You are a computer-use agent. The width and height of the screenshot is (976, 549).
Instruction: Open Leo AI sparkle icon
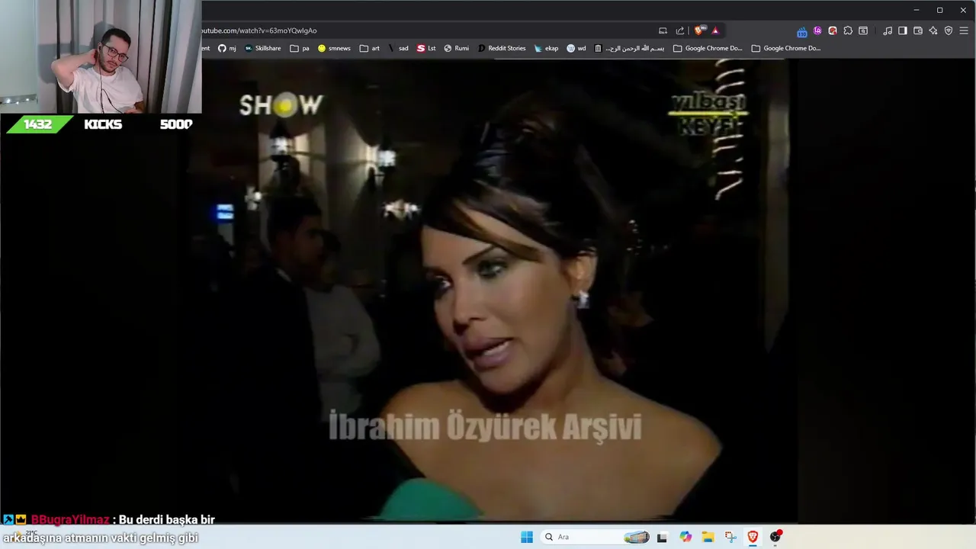click(933, 30)
